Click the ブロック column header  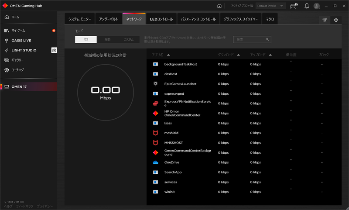pos(323,55)
